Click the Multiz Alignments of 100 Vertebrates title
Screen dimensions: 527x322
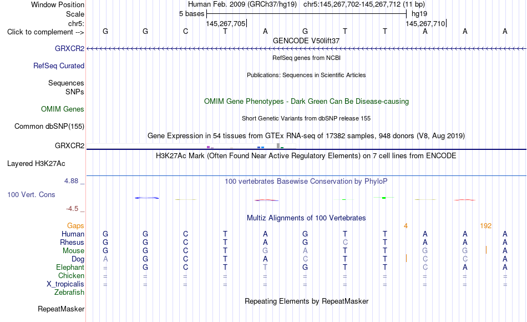(x=306, y=218)
